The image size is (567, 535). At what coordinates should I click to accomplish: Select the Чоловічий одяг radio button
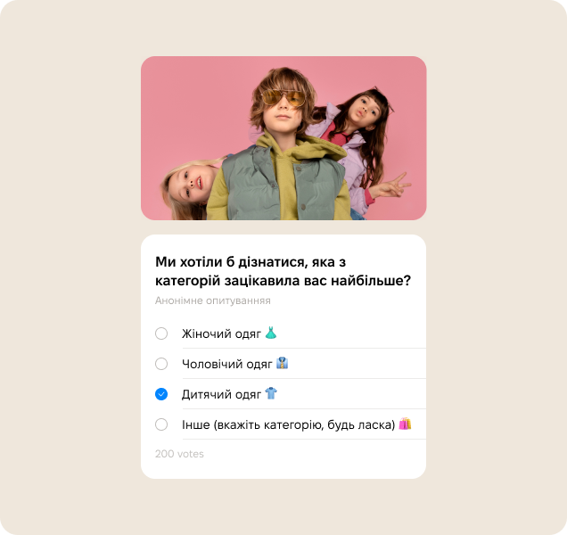[161, 364]
